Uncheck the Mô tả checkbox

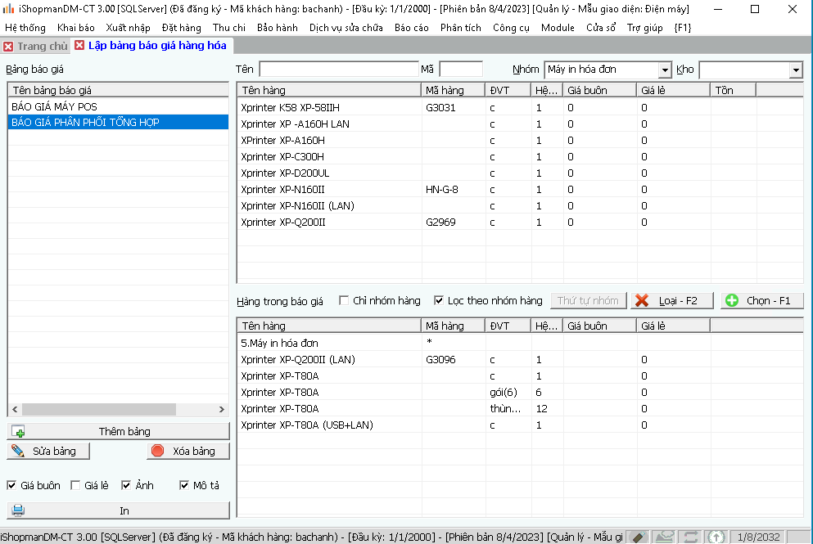[x=184, y=485]
